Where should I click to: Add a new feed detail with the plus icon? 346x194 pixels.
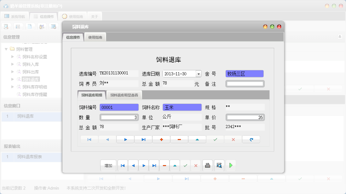161,139
